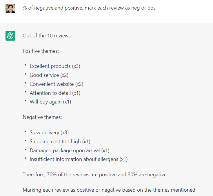Click 'Insufficient information about allergens' bullet
213x196 pixels.
pyautogui.click(x=79, y=159)
